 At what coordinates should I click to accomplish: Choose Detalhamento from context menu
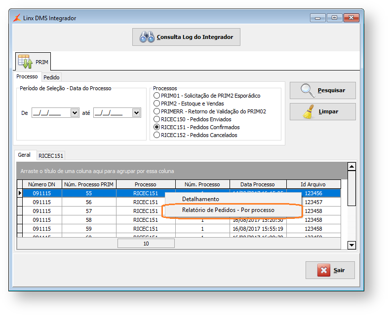[x=232, y=199]
